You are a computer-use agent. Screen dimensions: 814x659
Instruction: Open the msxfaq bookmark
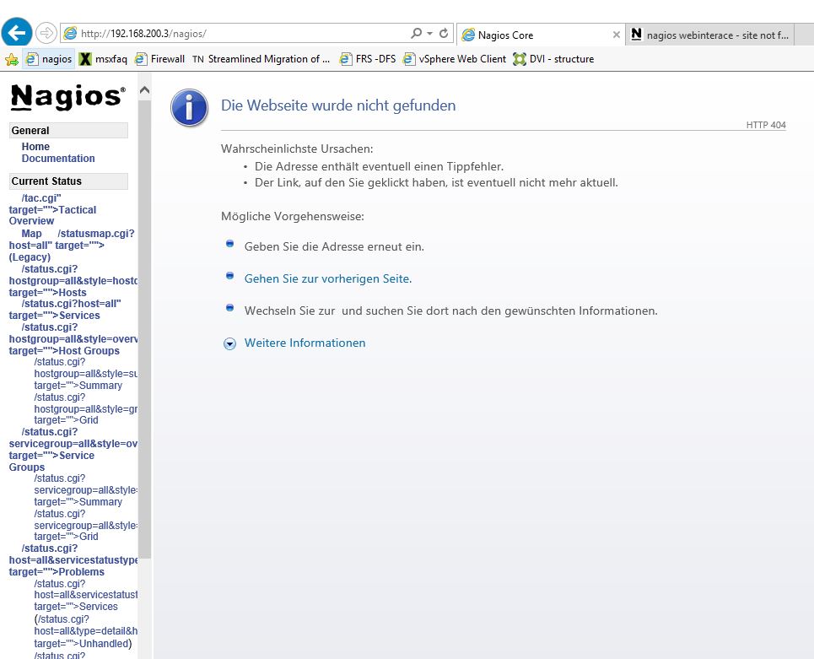coord(103,59)
